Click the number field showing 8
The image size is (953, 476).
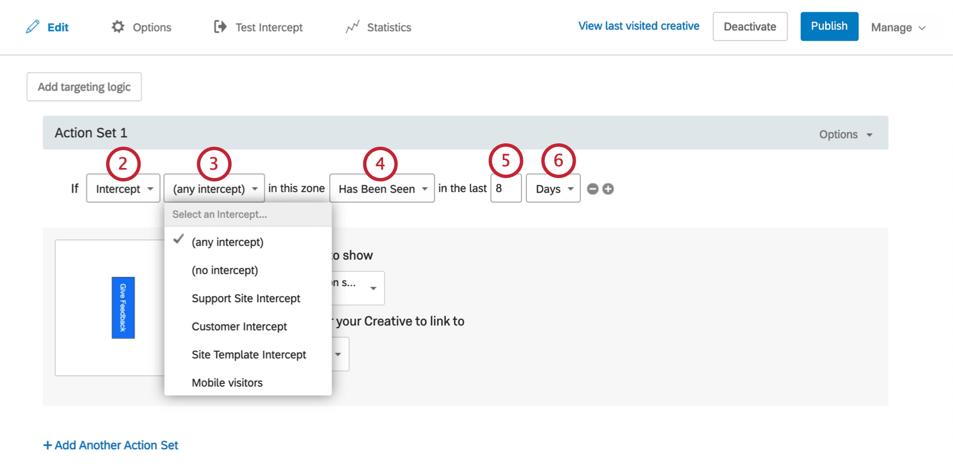coord(506,189)
